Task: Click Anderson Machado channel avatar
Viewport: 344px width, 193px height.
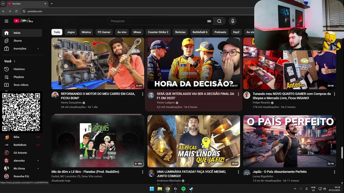Action: click(151, 173)
